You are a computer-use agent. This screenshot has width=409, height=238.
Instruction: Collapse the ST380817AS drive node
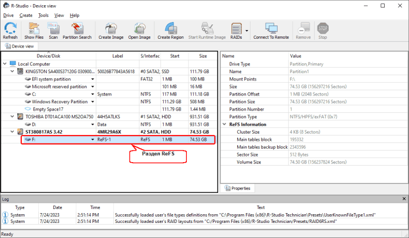tap(12, 132)
